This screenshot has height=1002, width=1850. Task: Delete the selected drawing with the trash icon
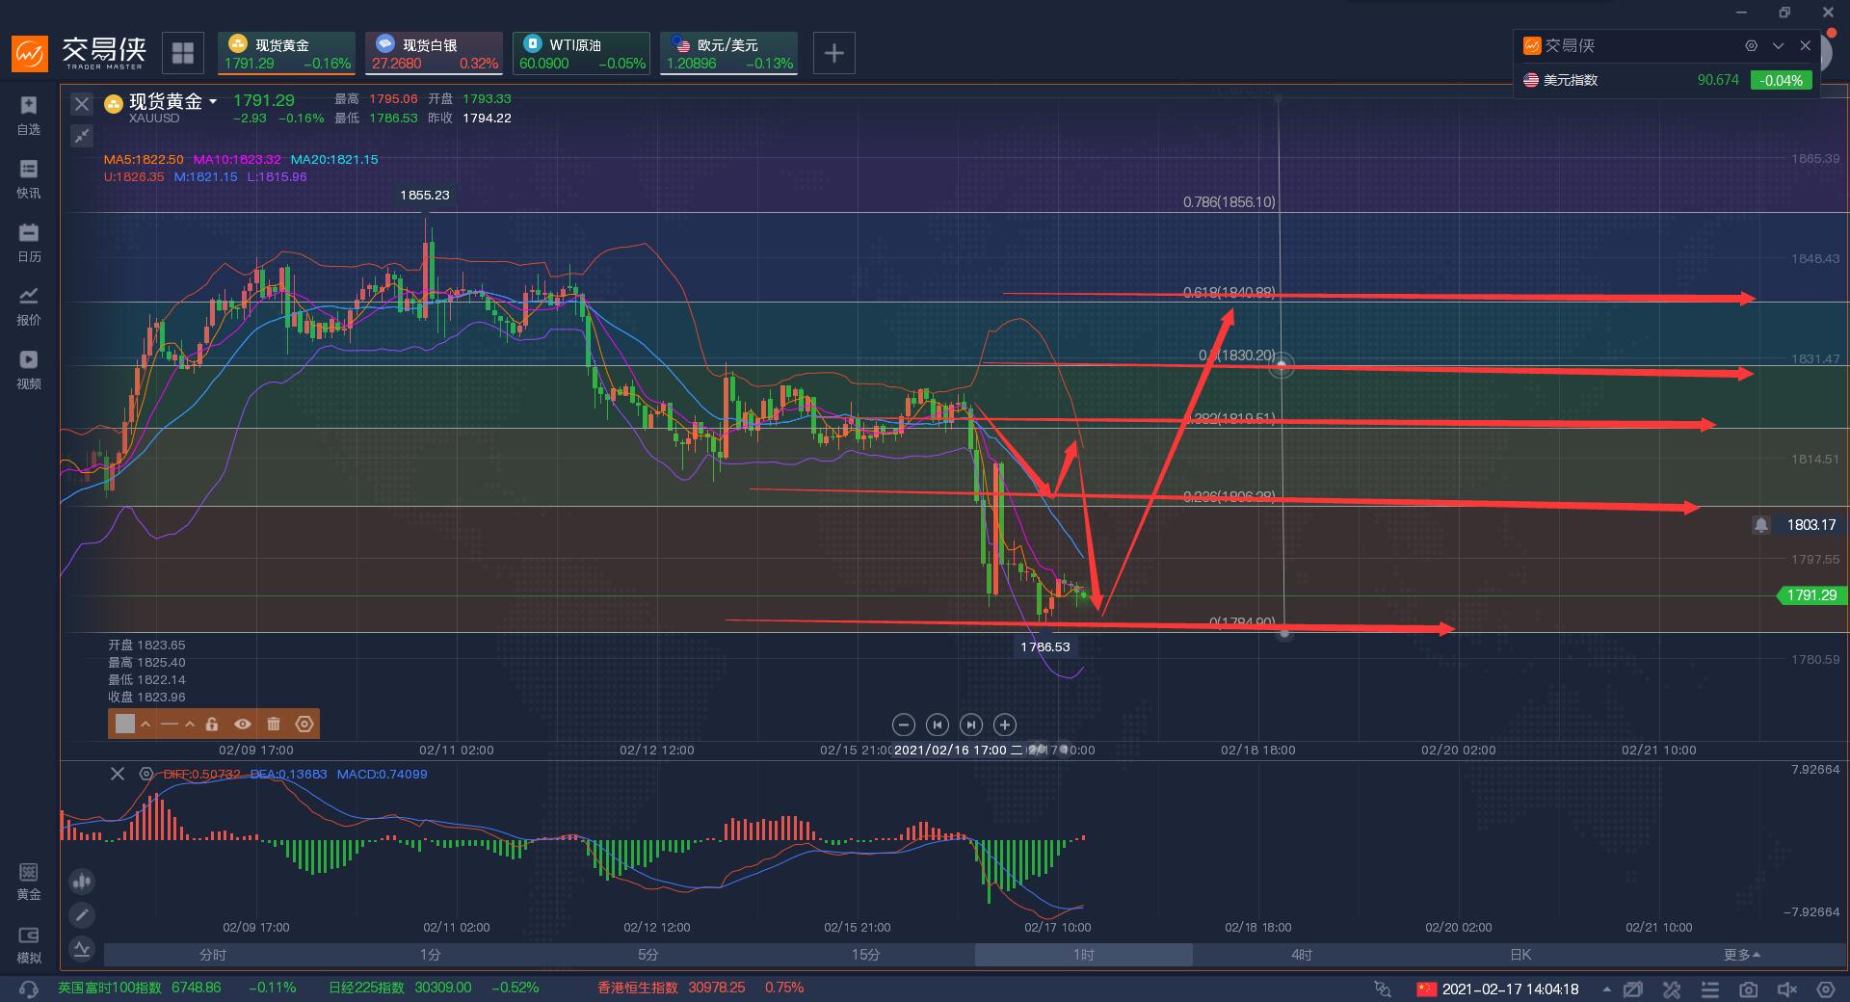pyautogui.click(x=274, y=724)
